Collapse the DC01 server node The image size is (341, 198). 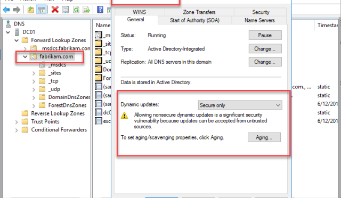8,32
